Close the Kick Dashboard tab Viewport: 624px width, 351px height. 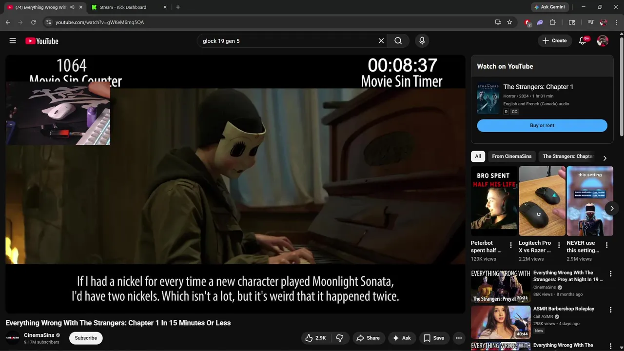(x=165, y=7)
